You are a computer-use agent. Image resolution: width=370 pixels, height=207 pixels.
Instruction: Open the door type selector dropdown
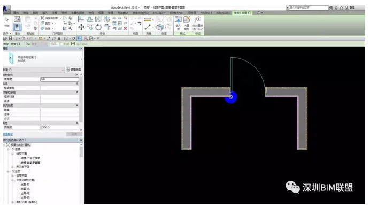click(x=81, y=59)
